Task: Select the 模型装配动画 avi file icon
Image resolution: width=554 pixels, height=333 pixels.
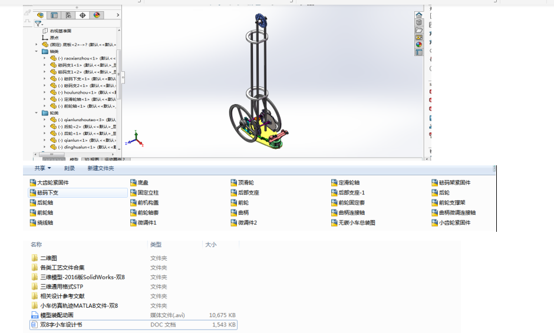Action: [35, 315]
